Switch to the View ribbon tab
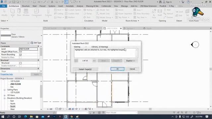 pyautogui.click(x=116, y=6)
